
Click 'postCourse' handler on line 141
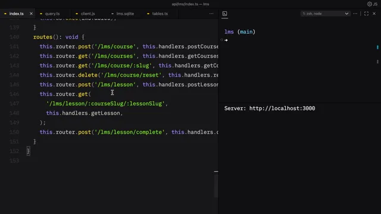pyautogui.click(x=203, y=46)
